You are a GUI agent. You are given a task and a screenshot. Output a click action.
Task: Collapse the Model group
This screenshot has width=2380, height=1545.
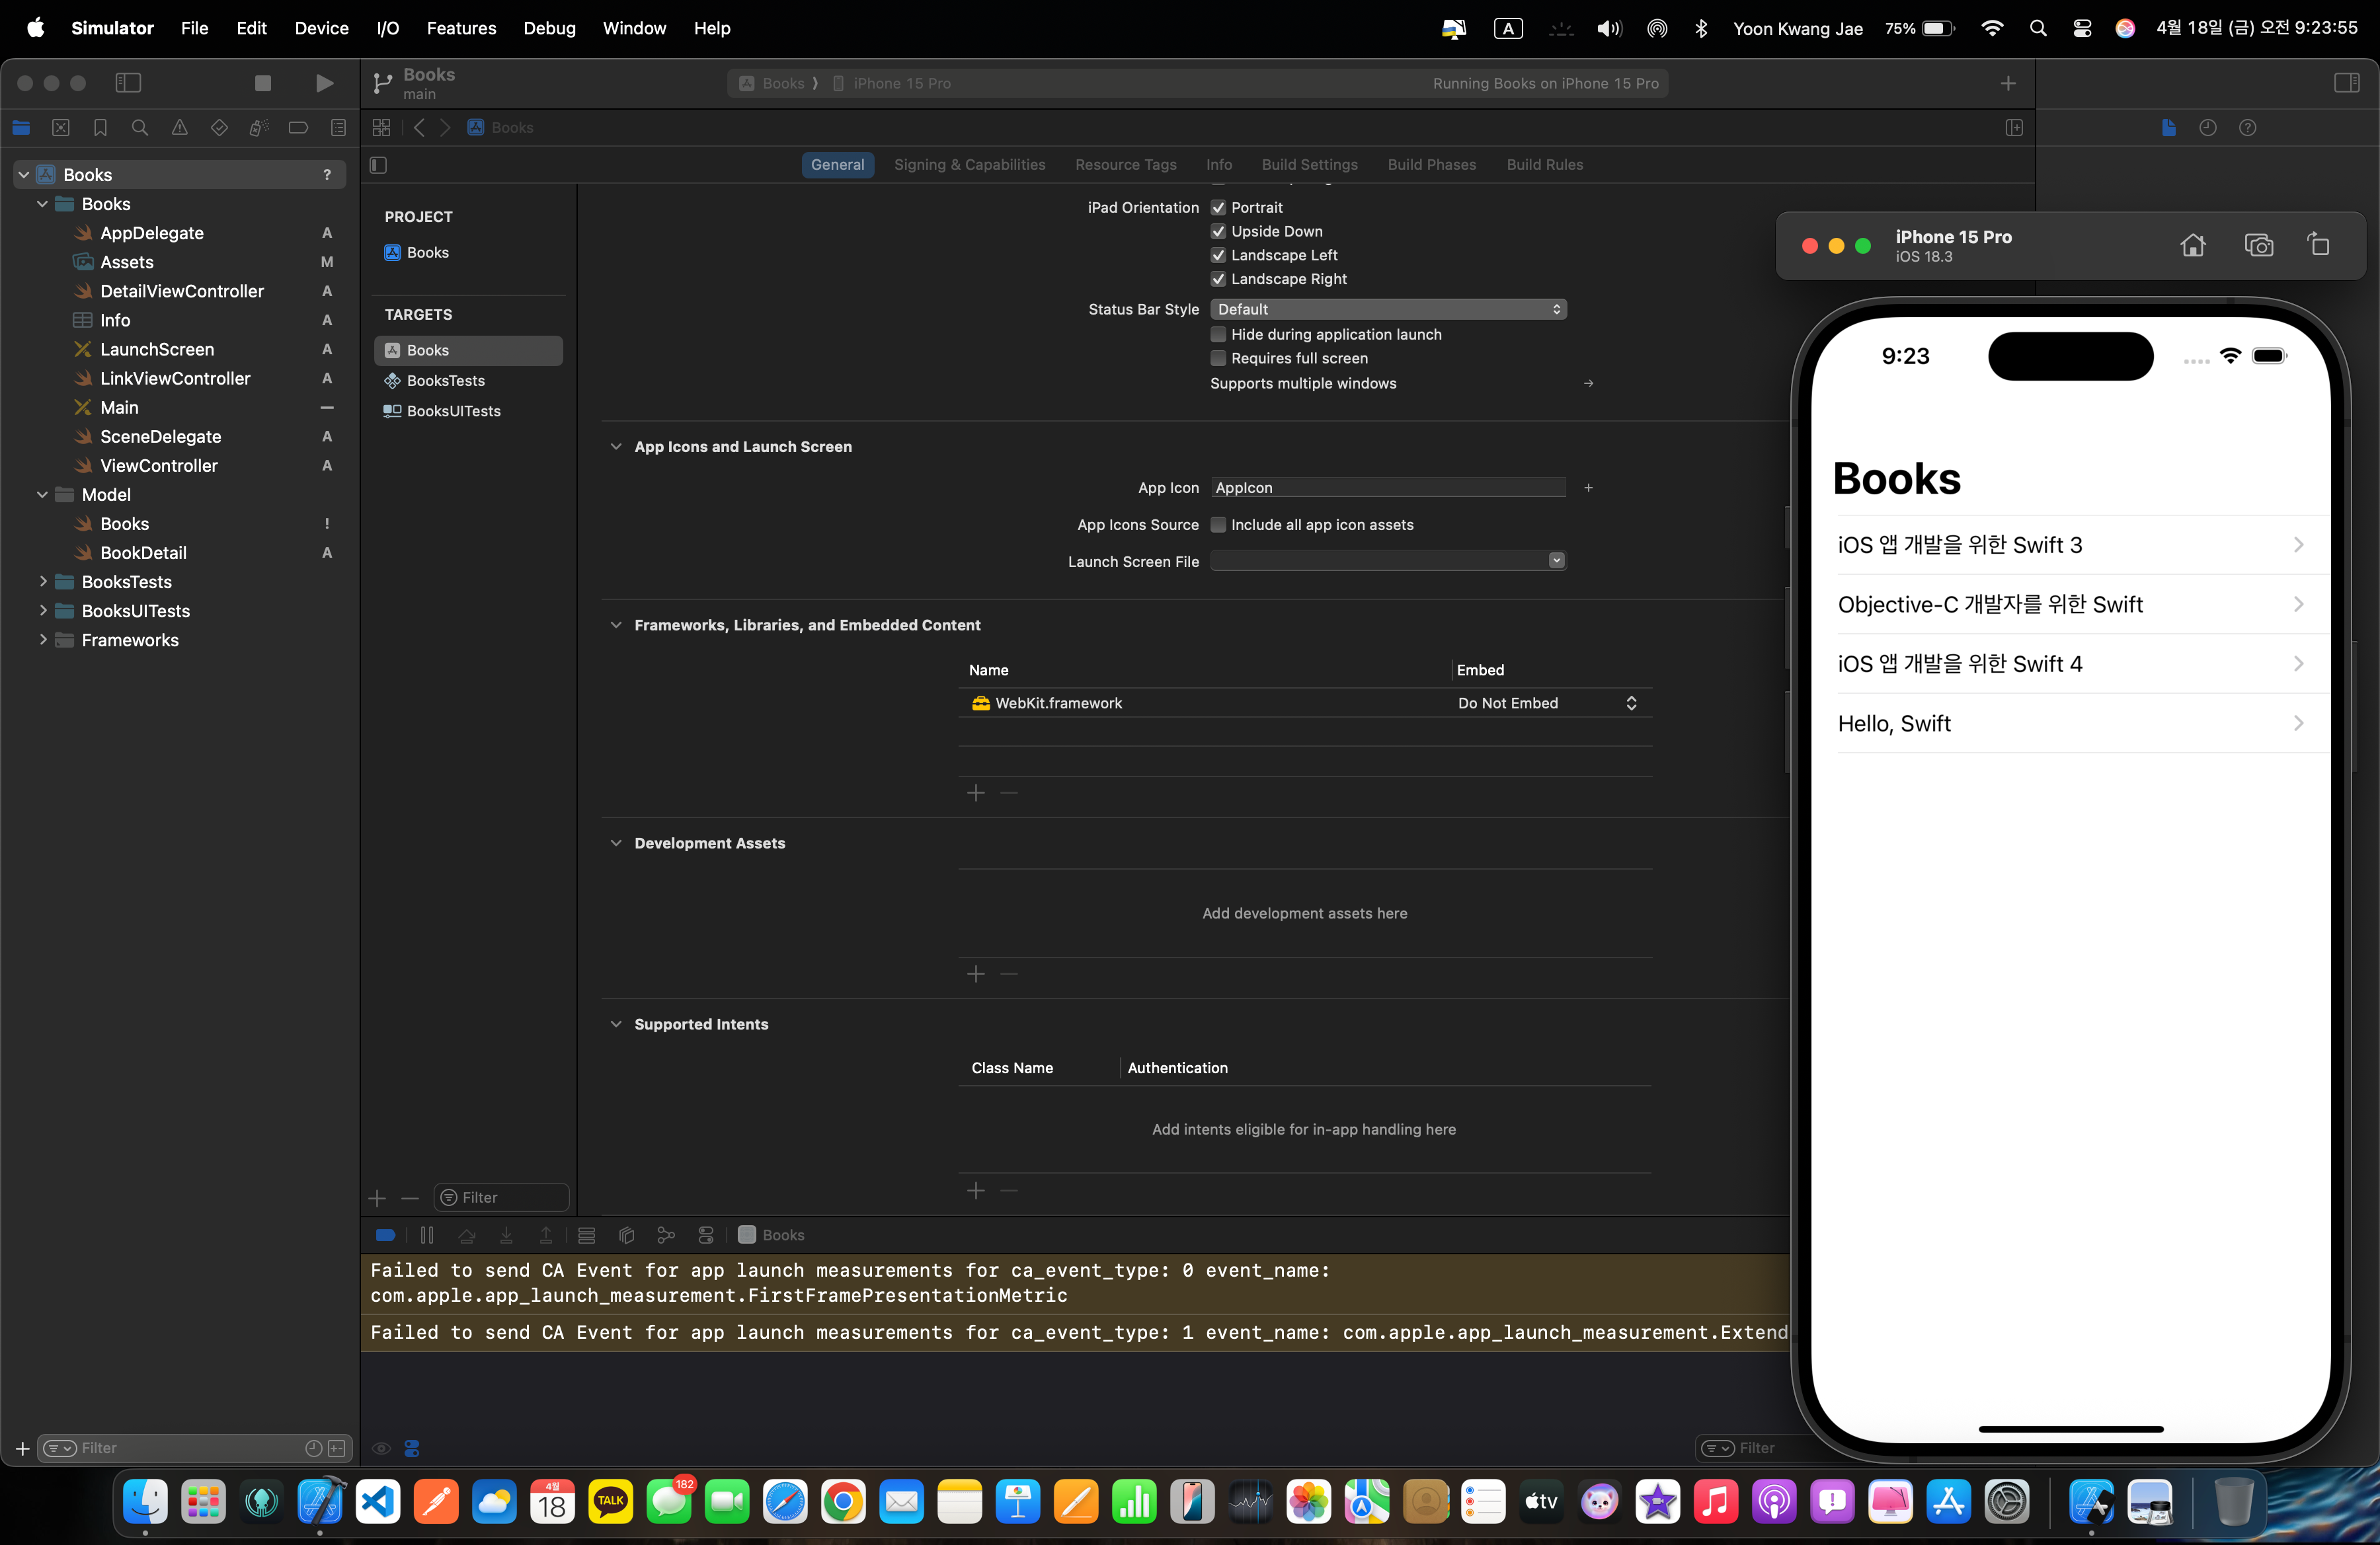click(x=43, y=495)
